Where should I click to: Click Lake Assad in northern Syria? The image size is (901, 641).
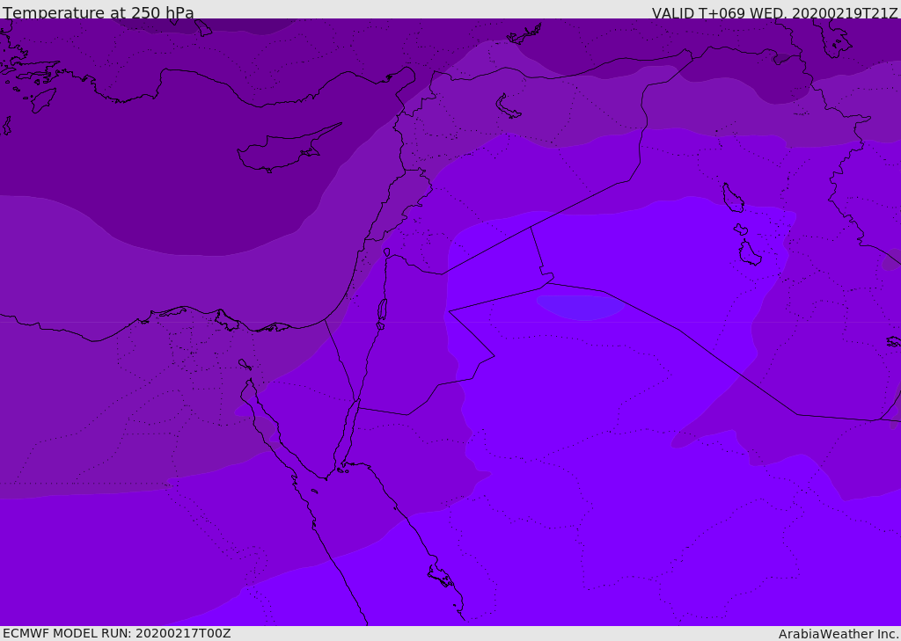pos(508,106)
